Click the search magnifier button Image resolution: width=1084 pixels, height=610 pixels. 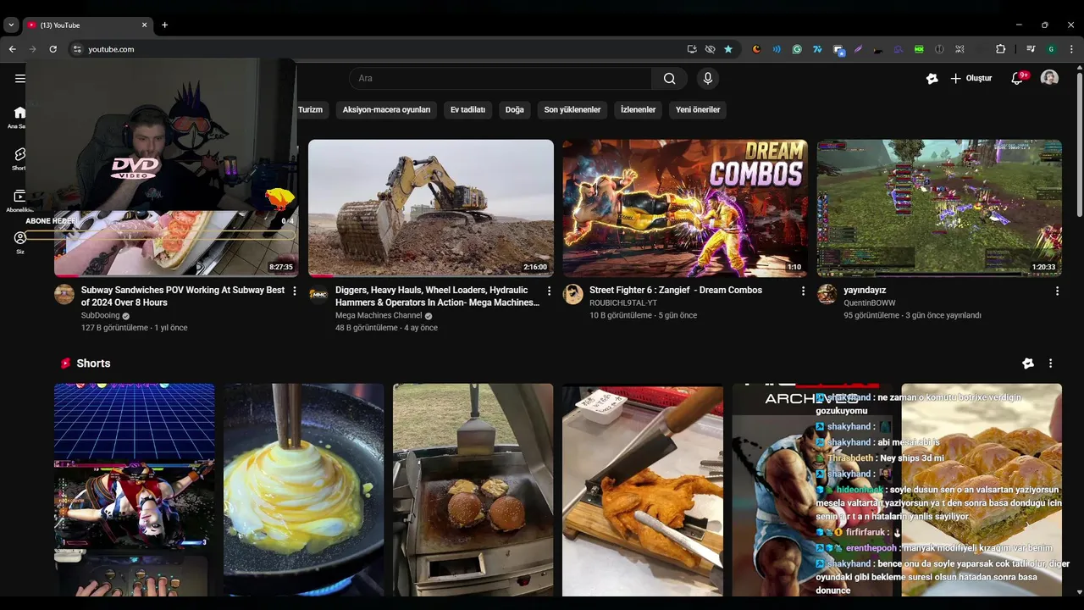[669, 79]
